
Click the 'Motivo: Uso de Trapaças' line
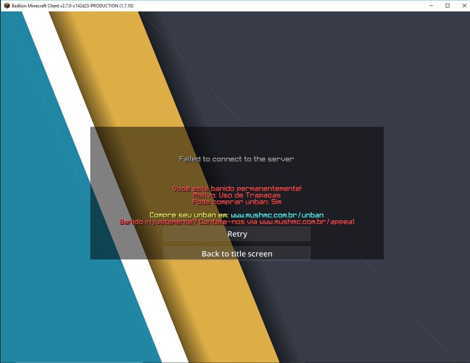tap(237, 195)
